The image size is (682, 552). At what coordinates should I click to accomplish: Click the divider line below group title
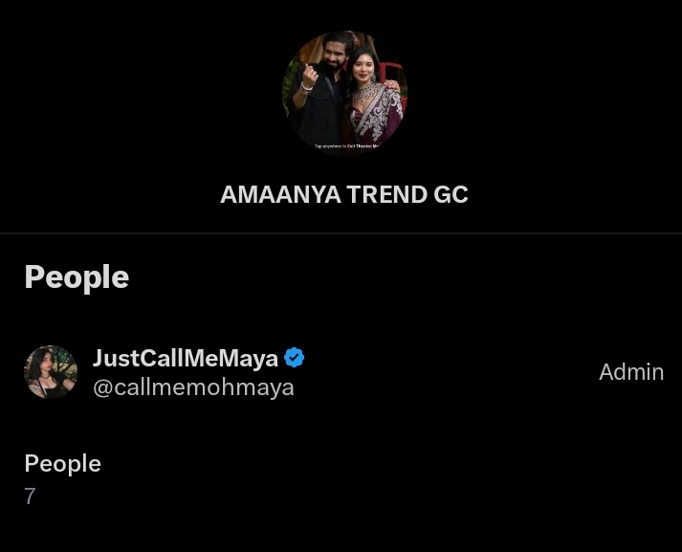click(x=341, y=233)
